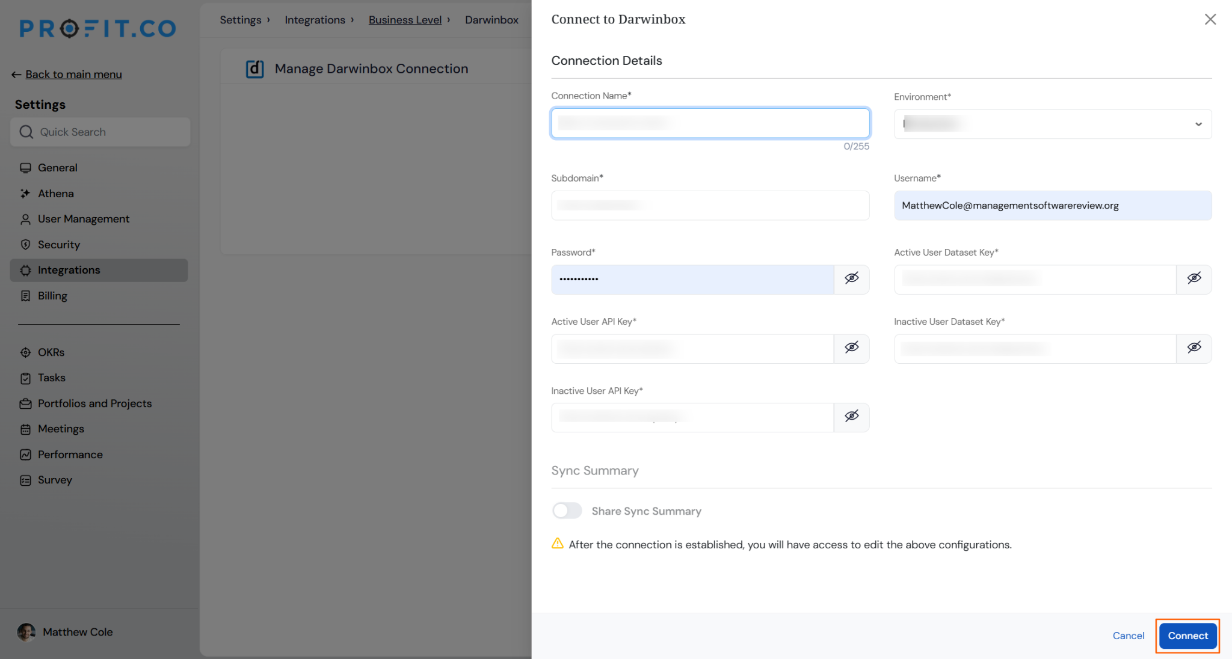Reveal the Inactive User Dataset Key
The width and height of the screenshot is (1232, 659).
tap(1194, 348)
